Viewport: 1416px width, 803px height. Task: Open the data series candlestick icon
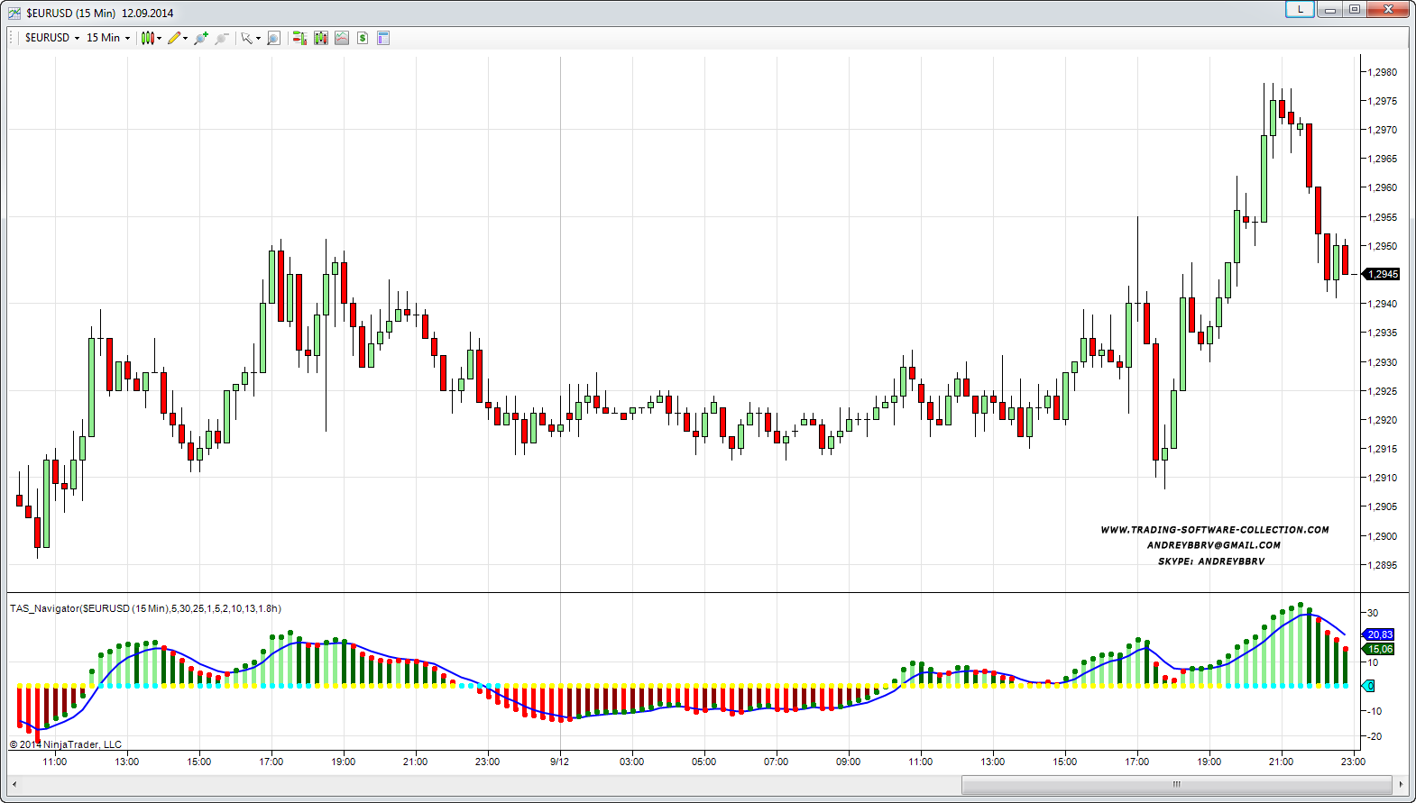(320, 38)
